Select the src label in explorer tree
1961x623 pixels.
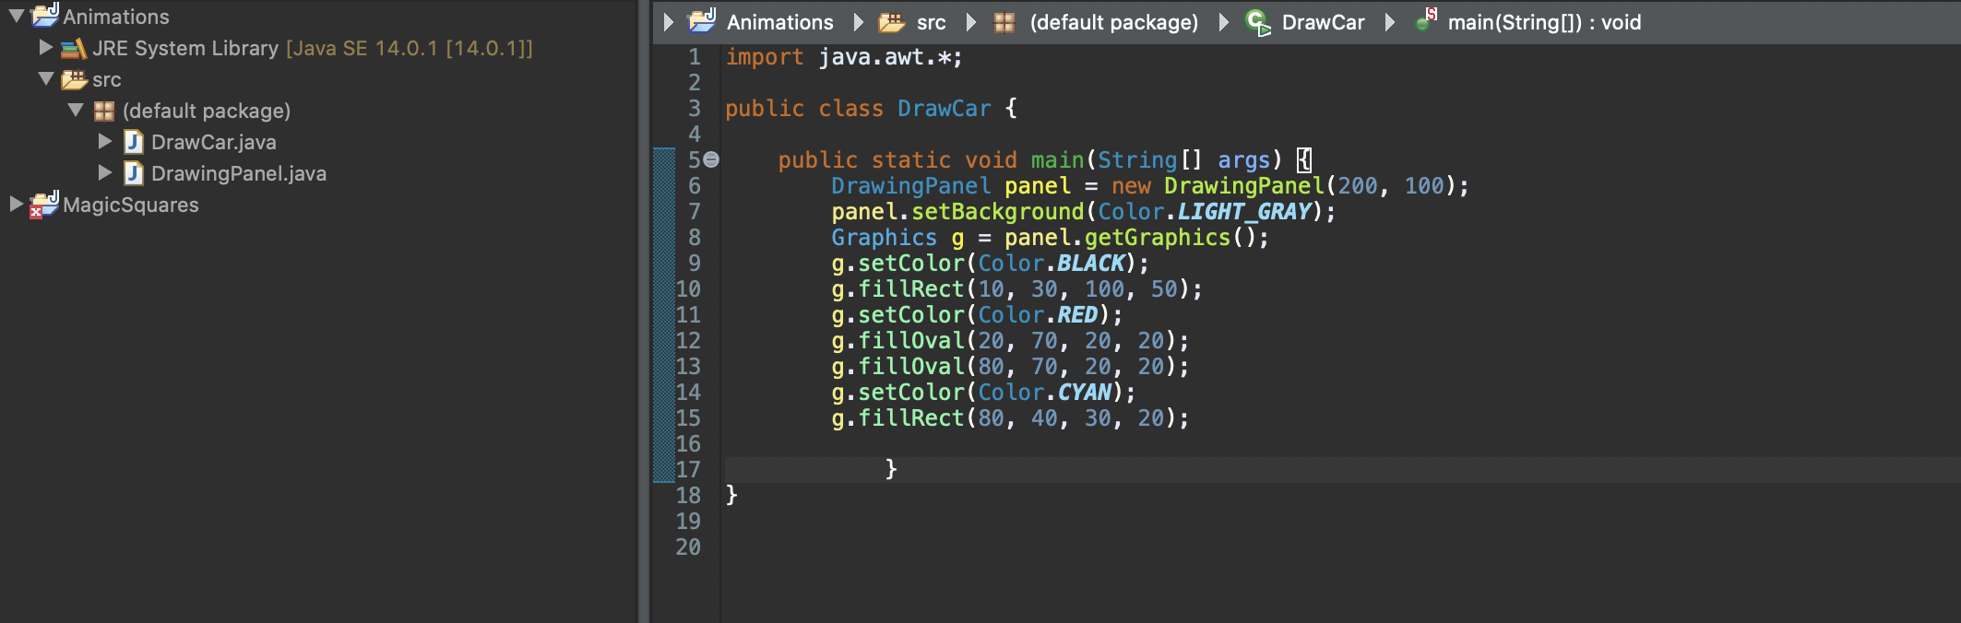pyautogui.click(x=107, y=80)
